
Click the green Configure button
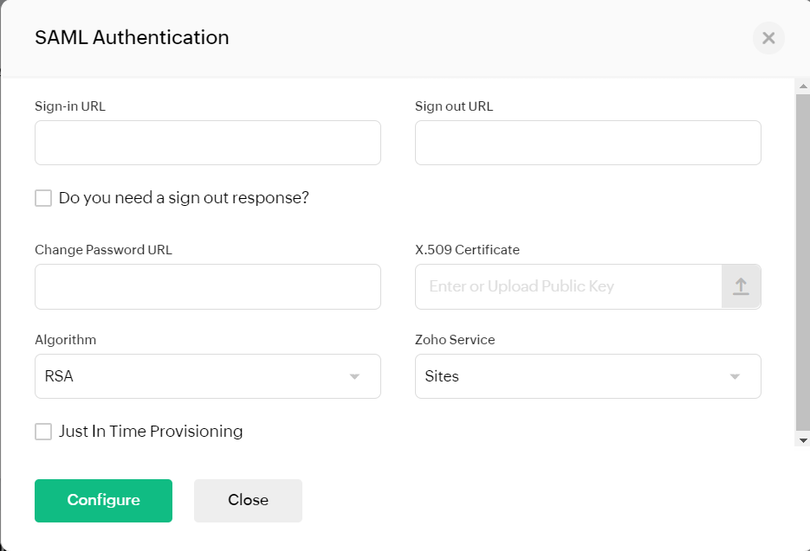click(x=103, y=501)
